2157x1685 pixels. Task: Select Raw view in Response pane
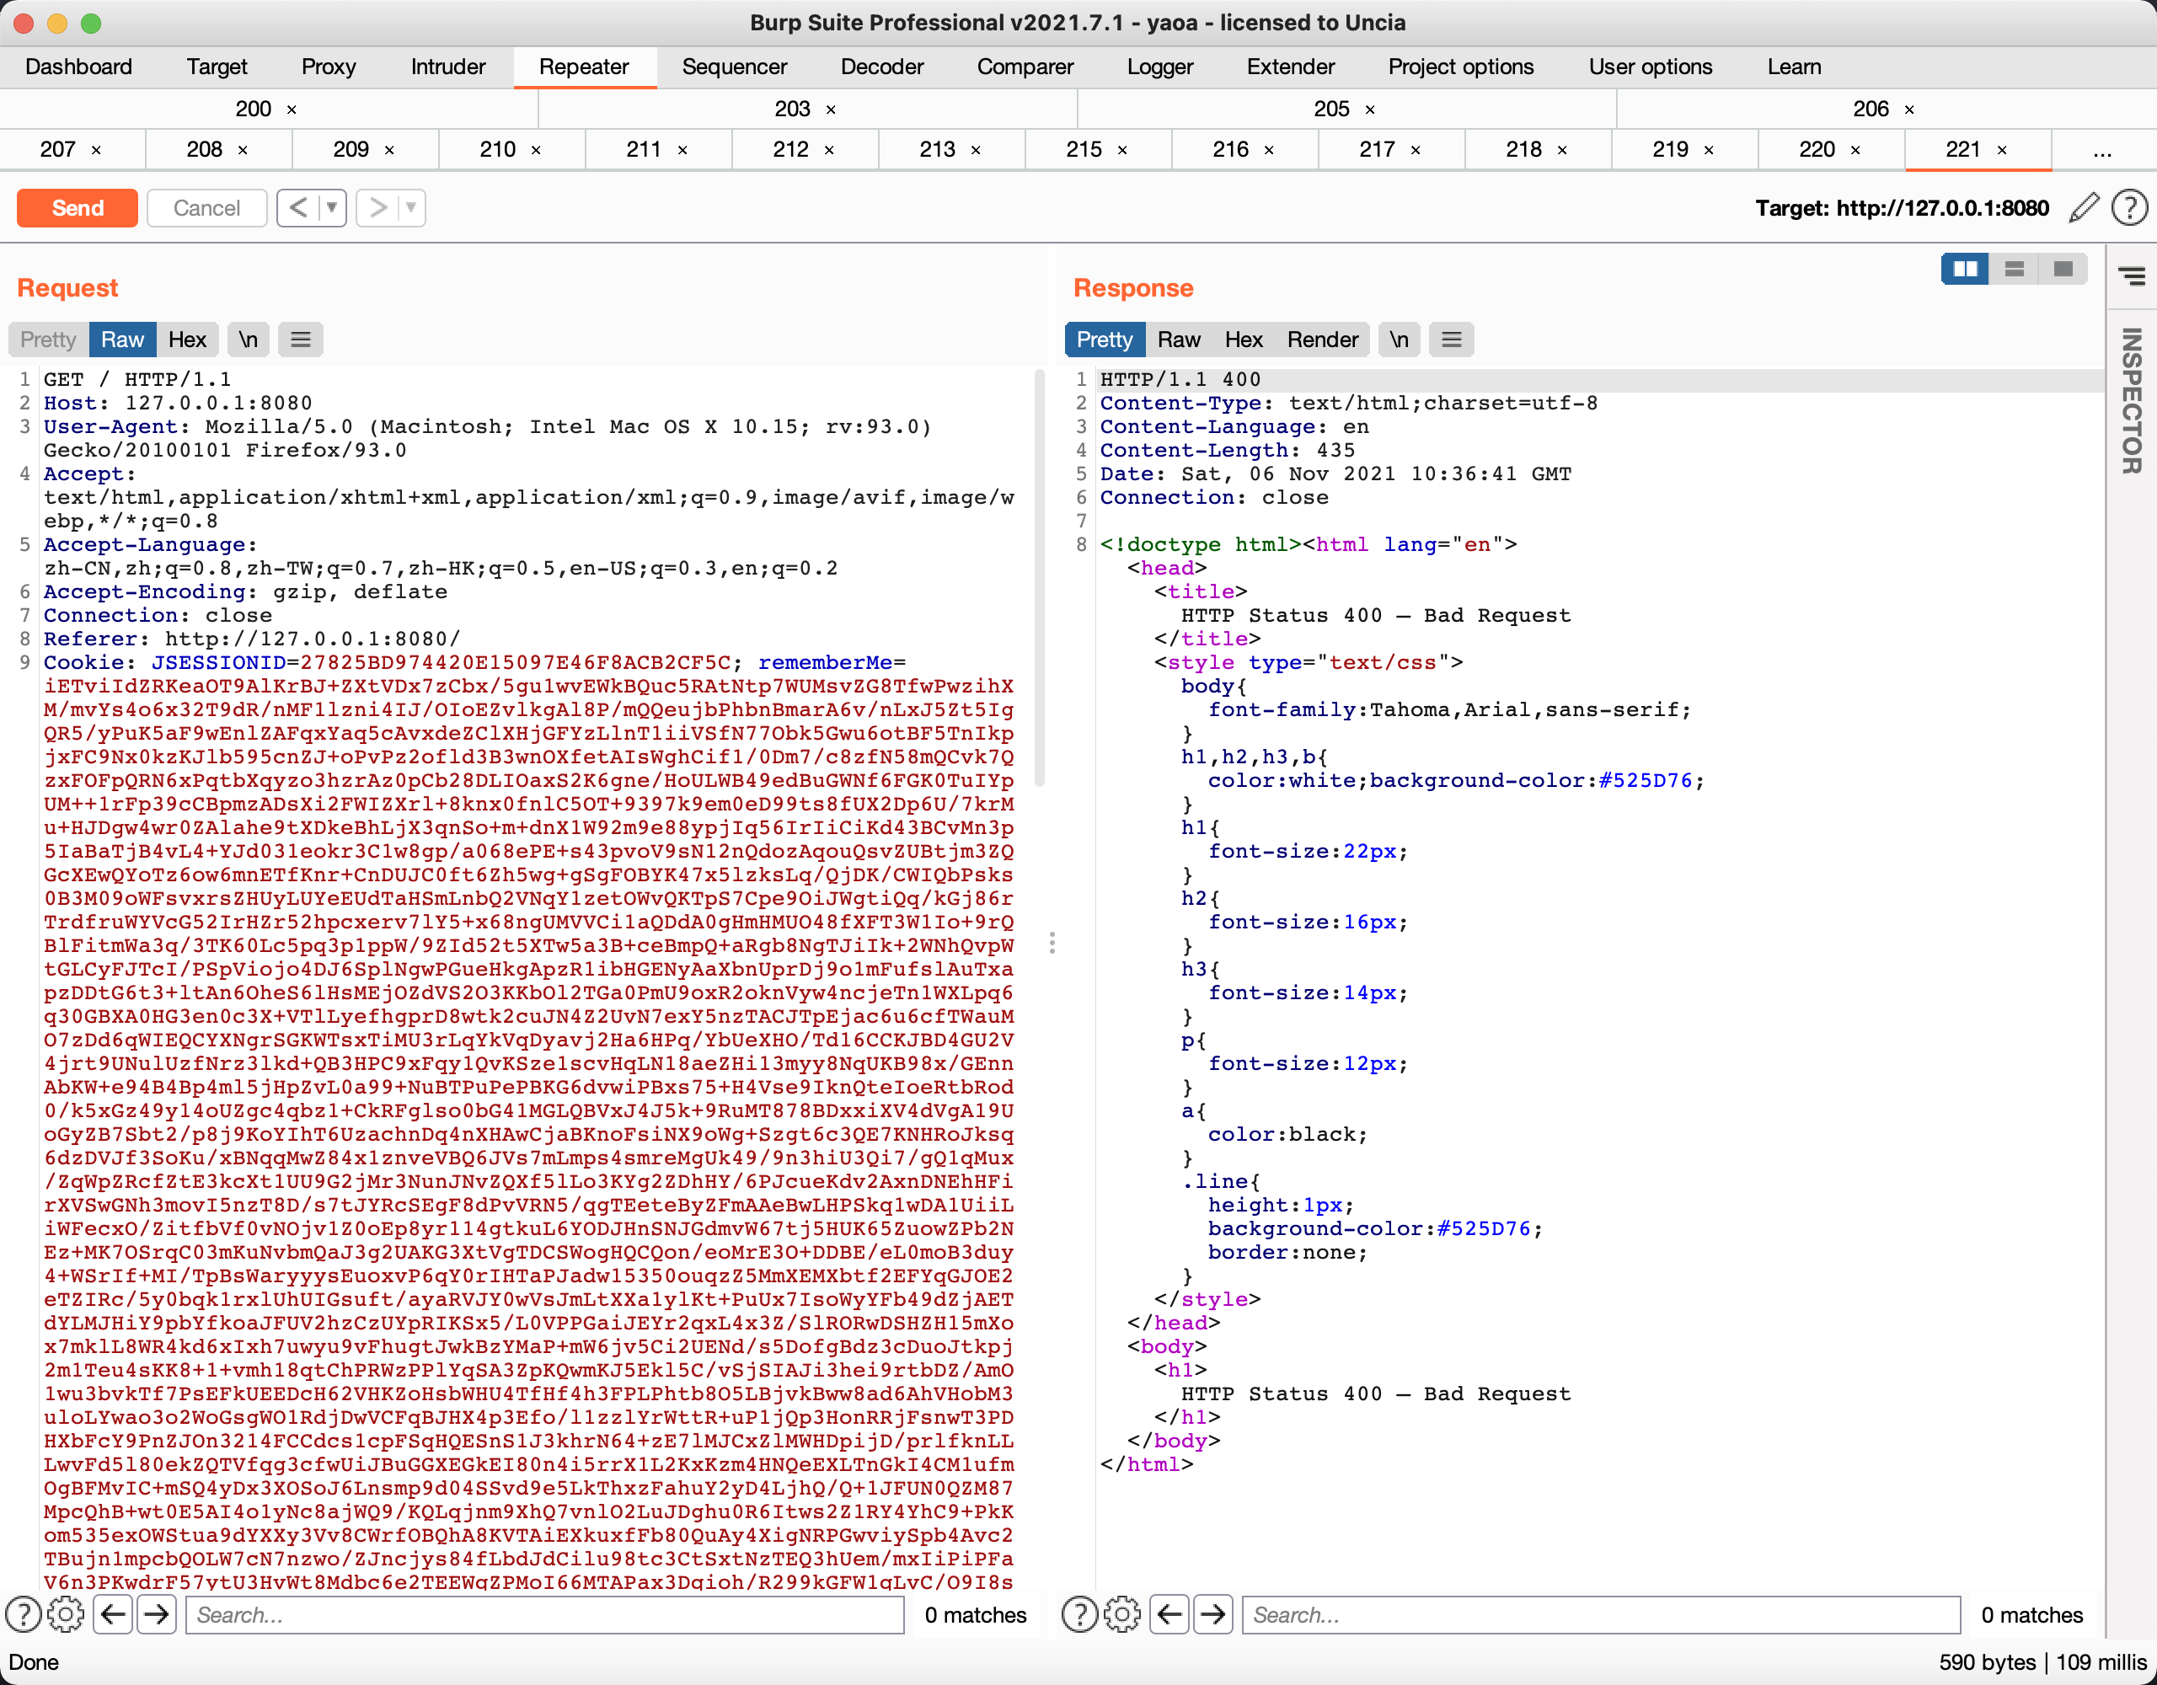[1178, 340]
